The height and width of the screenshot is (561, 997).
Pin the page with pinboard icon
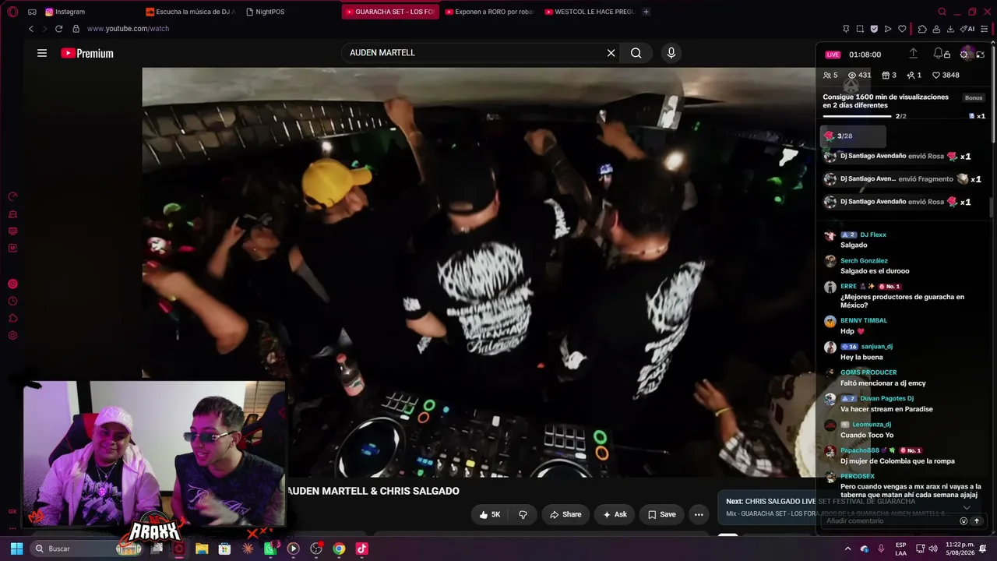click(x=846, y=29)
